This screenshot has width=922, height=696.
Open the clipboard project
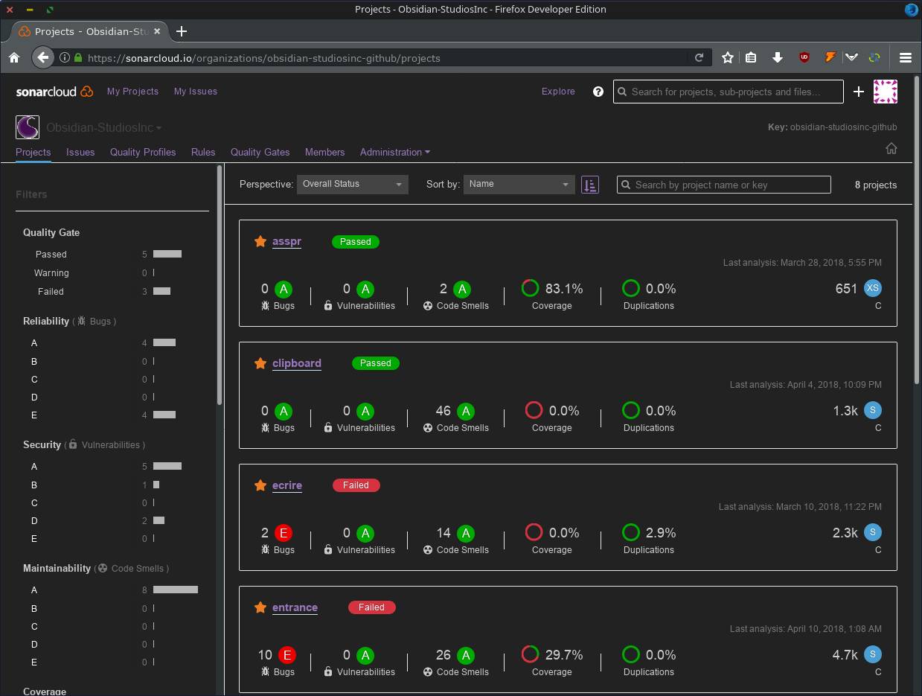pyautogui.click(x=297, y=363)
